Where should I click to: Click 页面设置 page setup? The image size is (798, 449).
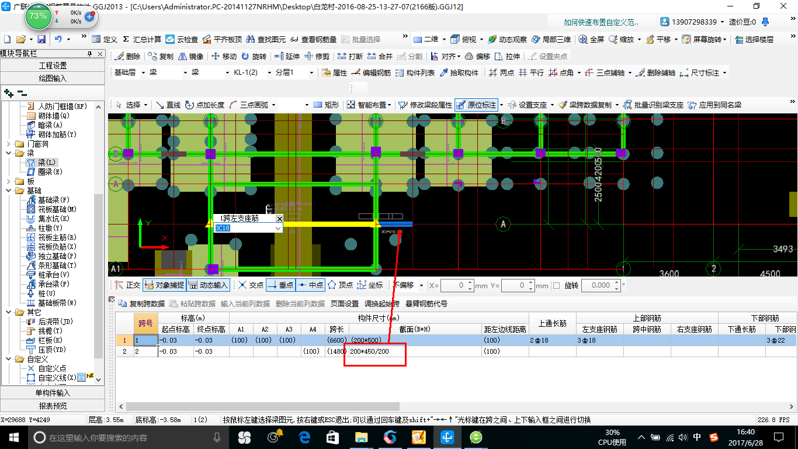[x=345, y=303]
